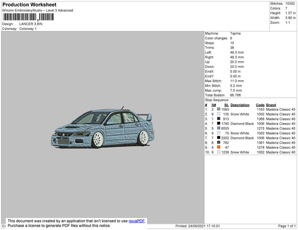Open the novaPDF hyperlink

click(x=137, y=221)
